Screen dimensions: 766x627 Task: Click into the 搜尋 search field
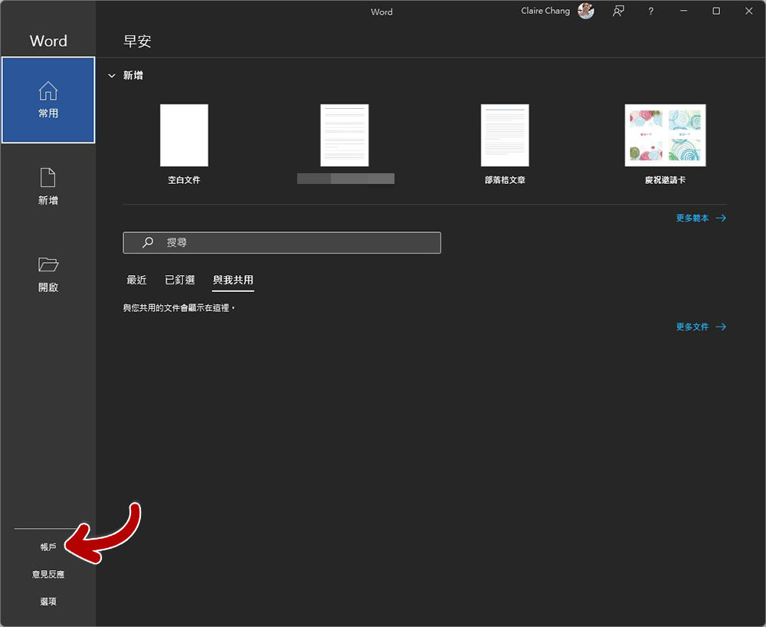pos(282,242)
